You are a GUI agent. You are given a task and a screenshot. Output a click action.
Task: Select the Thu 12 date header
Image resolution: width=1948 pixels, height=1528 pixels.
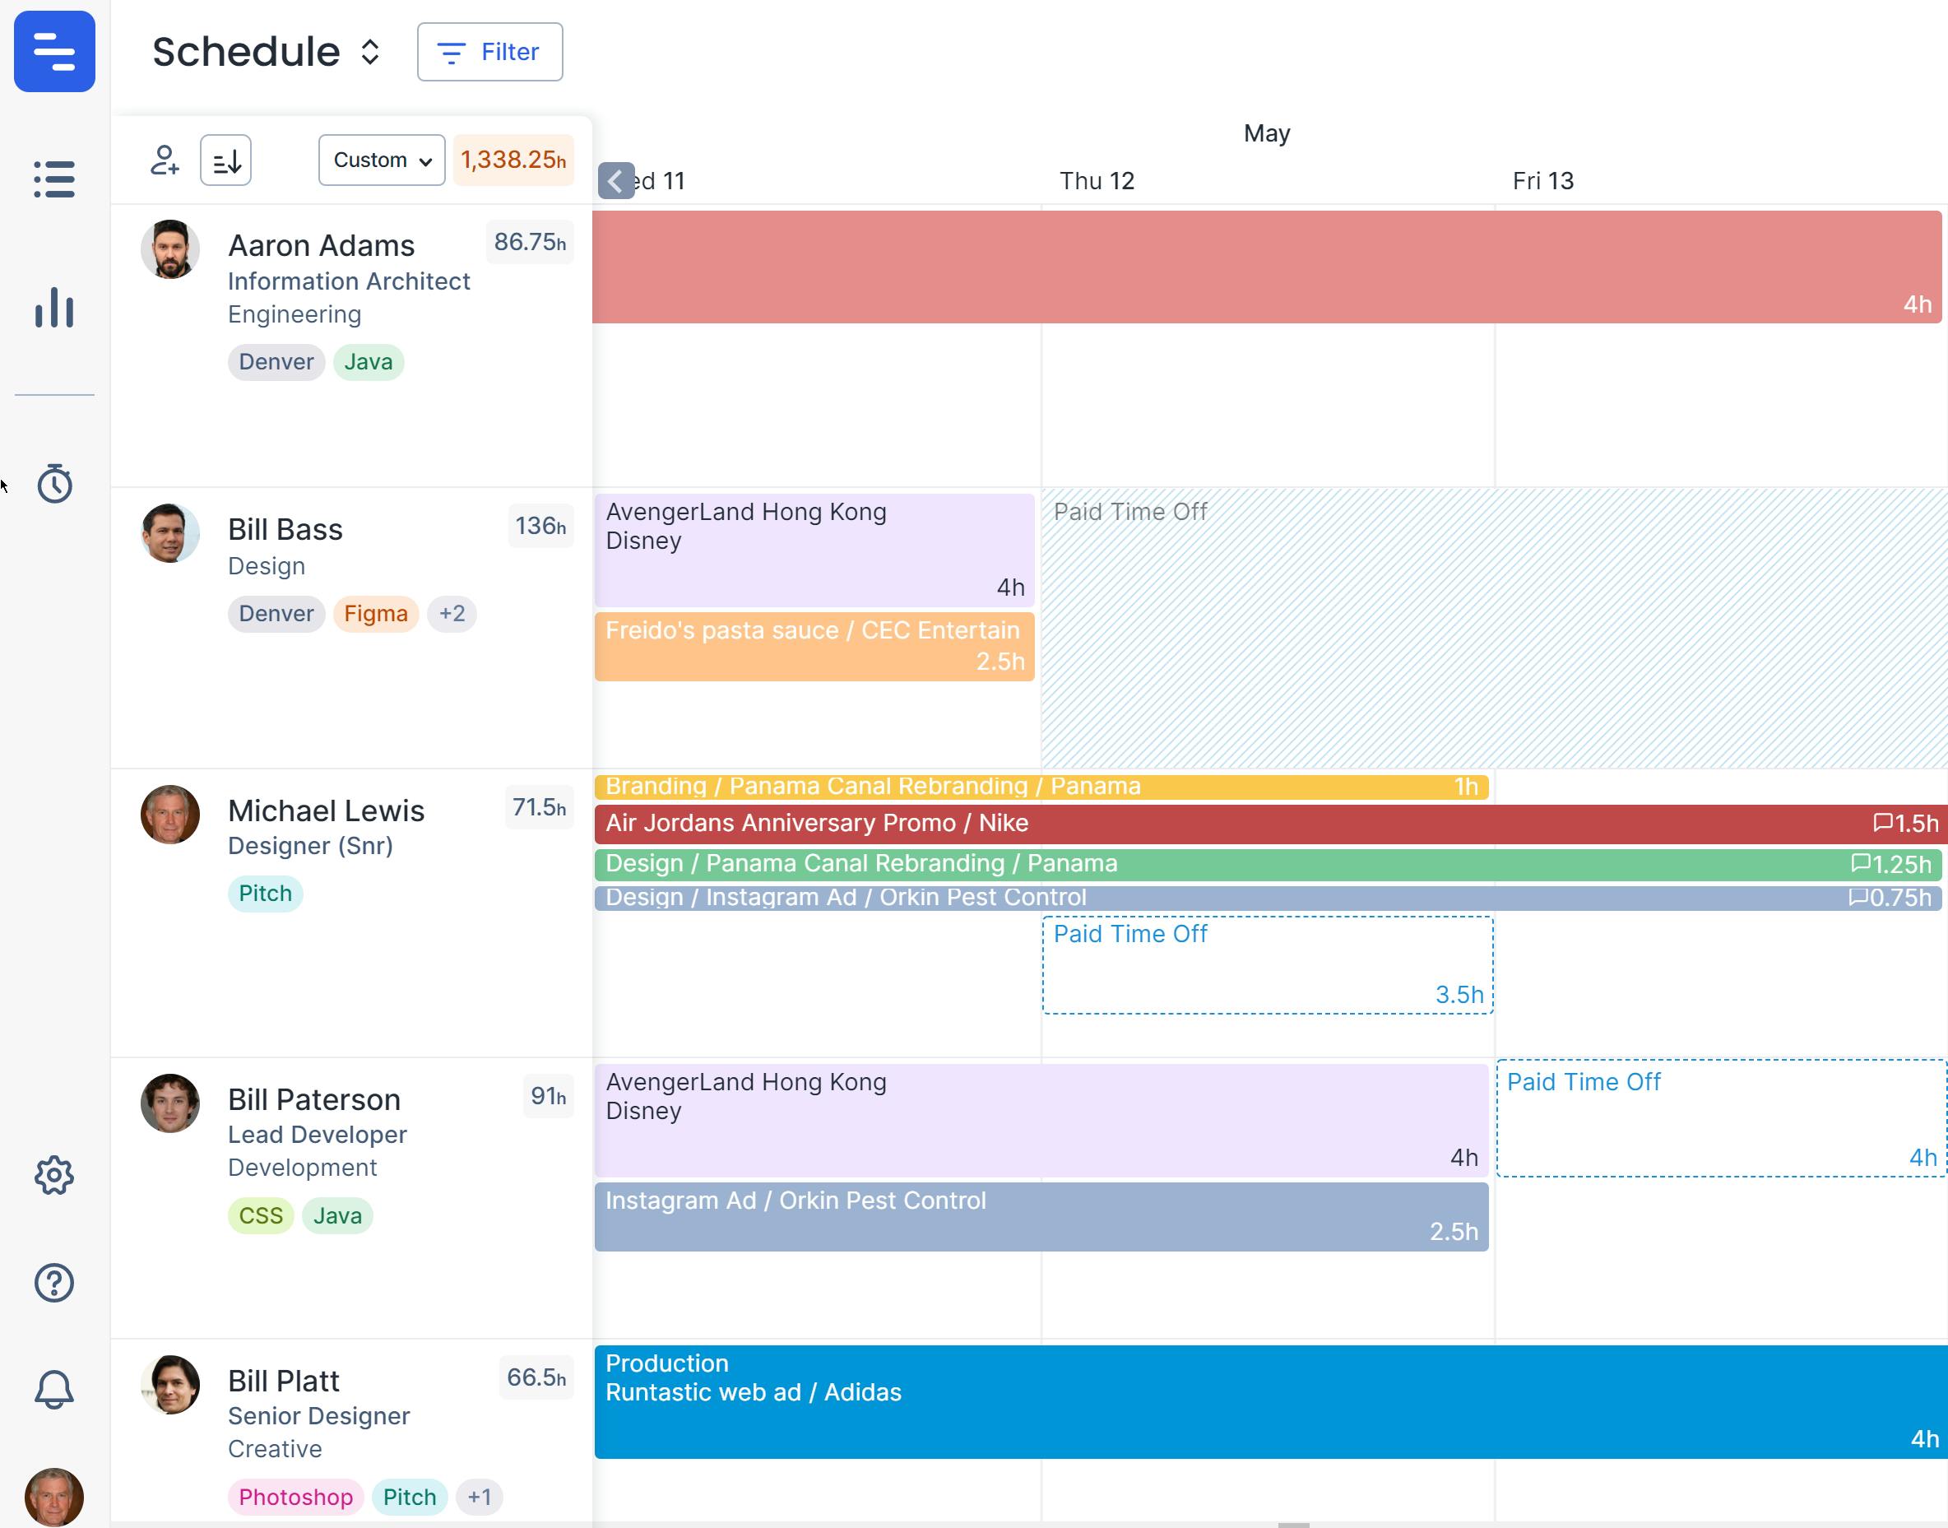pos(1097,181)
